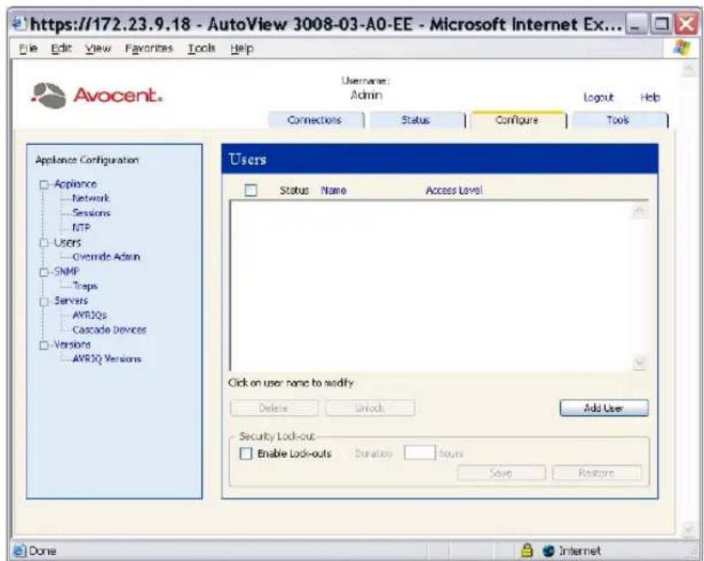The height and width of the screenshot is (561, 704).
Task: Click the Add User button
Action: coord(604,408)
